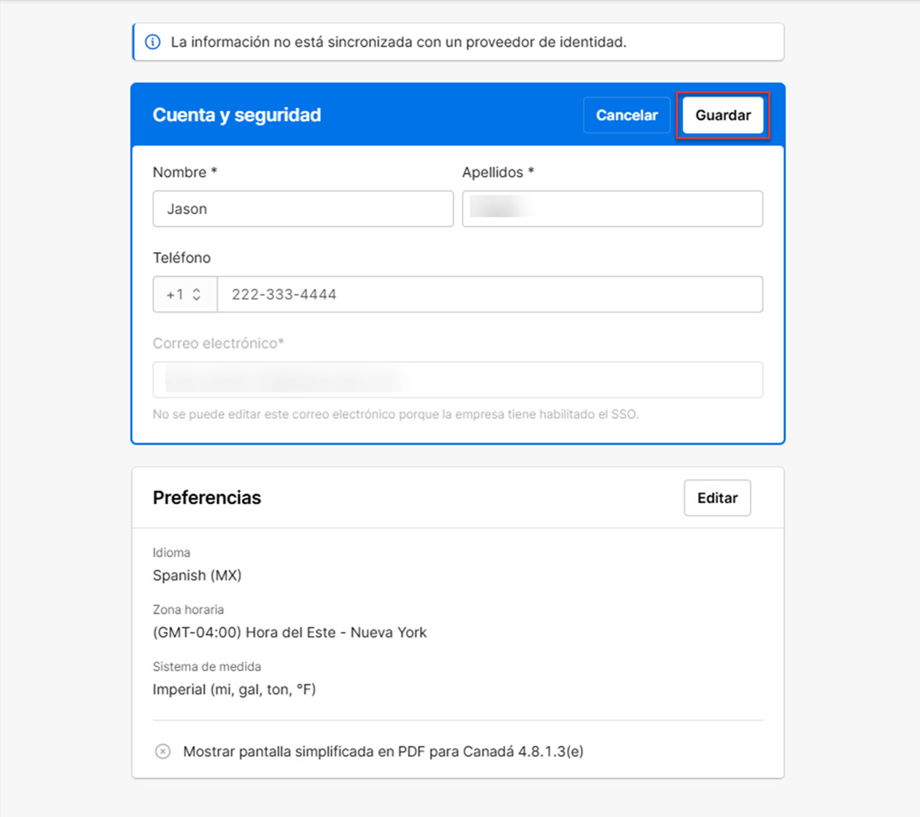The width and height of the screenshot is (920, 817).
Task: Click the Zona horaria label
Action: [188, 609]
